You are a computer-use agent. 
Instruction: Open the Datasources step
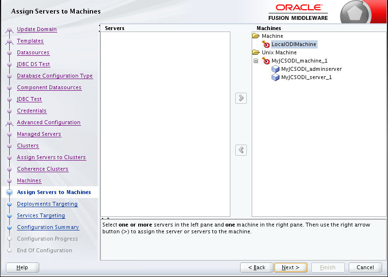tap(33, 52)
